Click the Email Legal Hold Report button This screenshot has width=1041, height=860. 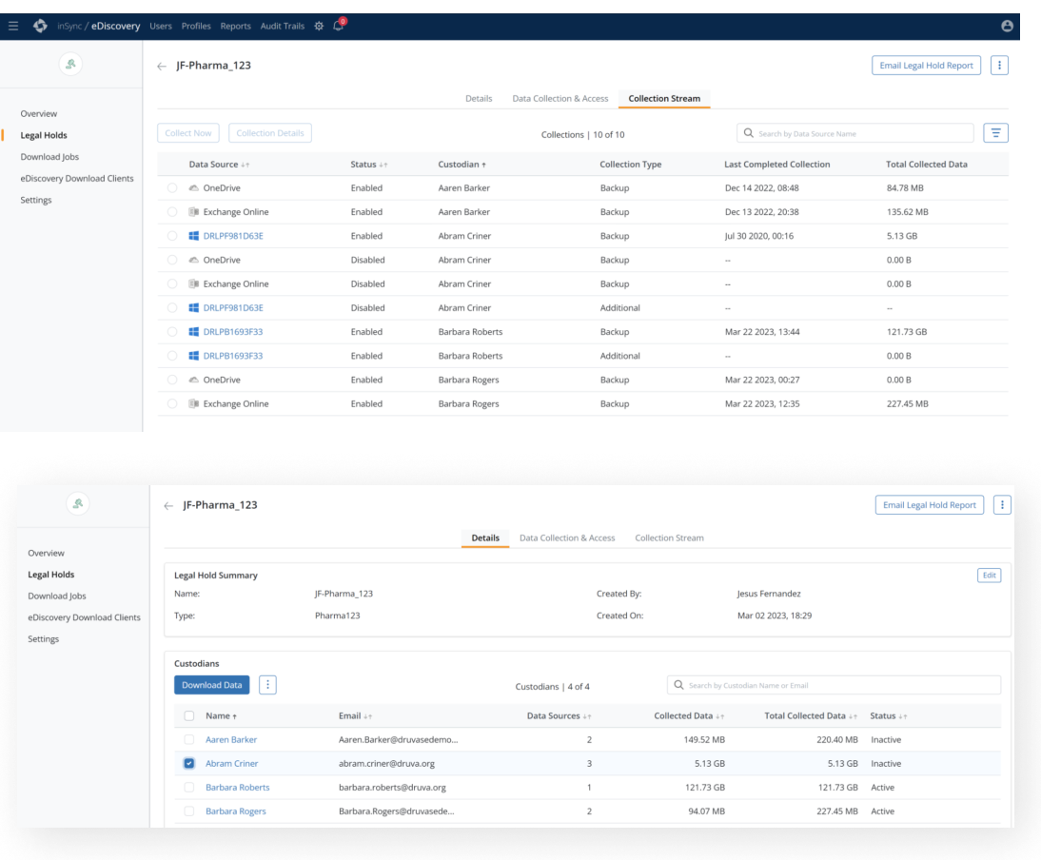pyautogui.click(x=928, y=65)
